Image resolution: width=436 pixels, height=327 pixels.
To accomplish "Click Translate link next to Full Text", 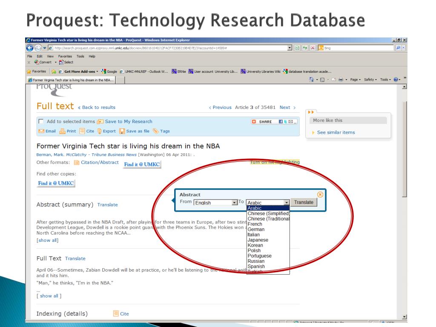I will [x=75, y=258].
